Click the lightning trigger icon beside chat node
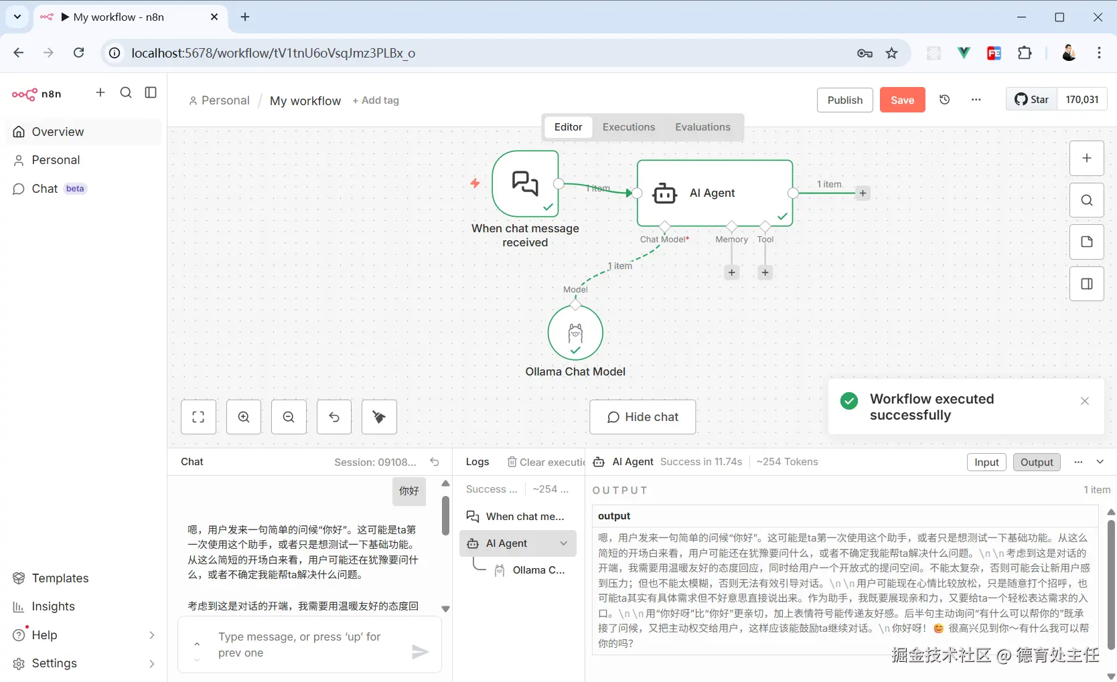The height and width of the screenshot is (682, 1117). pyautogui.click(x=475, y=183)
